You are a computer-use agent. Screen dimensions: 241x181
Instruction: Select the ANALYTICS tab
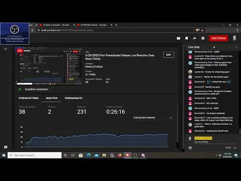coord(52,98)
